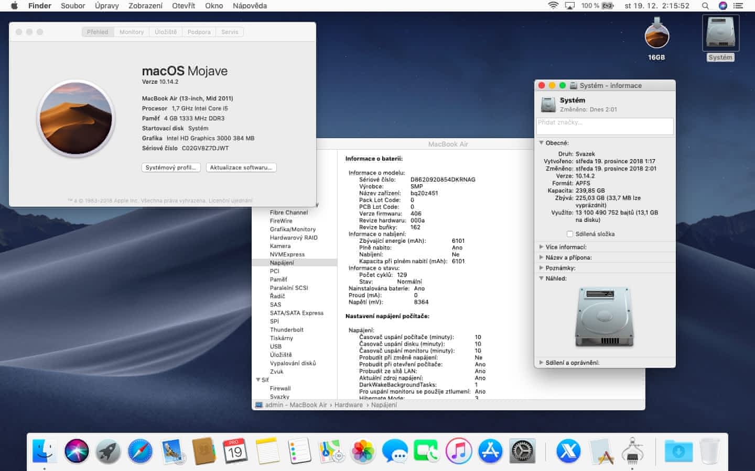Screen dimensions: 755x471
Task: Click Aktualizace softwaru button
Action: 241,167
